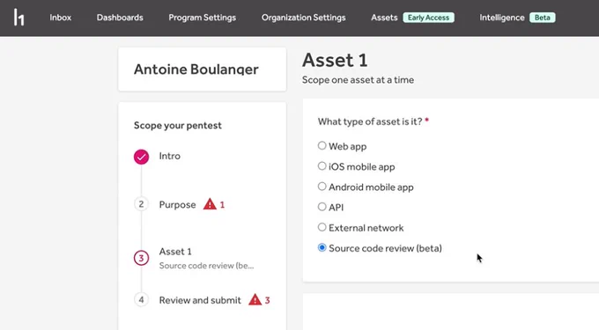Click the Early Access badge
The height and width of the screenshot is (330, 599).
pyautogui.click(x=428, y=18)
